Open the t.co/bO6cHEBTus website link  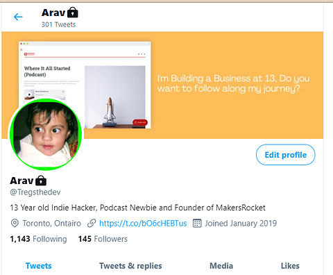click(x=143, y=224)
